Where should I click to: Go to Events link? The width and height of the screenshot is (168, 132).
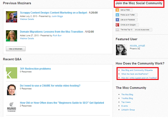(x=125, y=106)
